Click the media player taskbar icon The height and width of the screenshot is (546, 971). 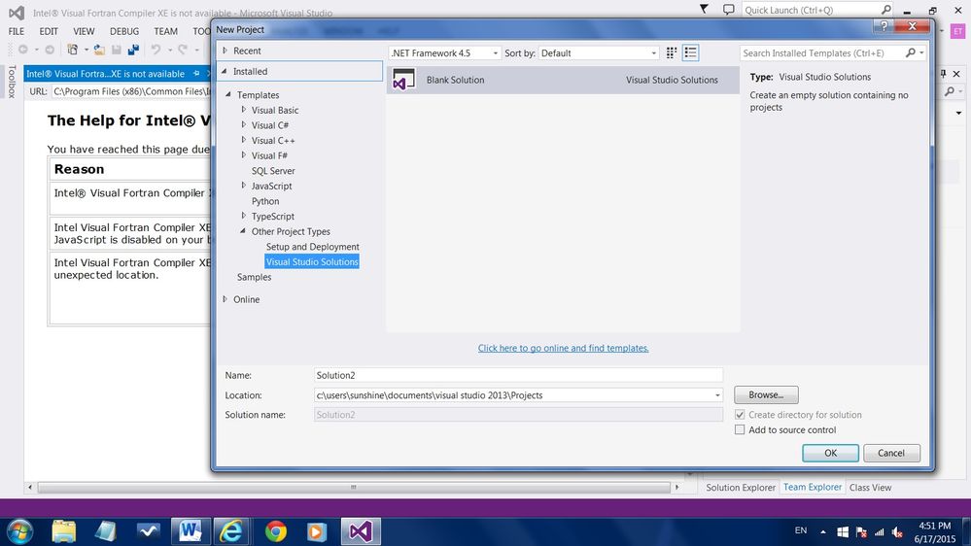point(317,531)
